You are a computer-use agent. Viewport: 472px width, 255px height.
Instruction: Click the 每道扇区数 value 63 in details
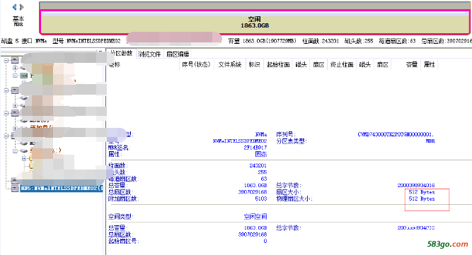pos(264,179)
